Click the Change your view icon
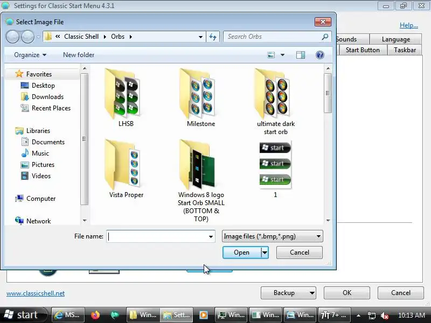The height and width of the screenshot is (323, 431). (x=271, y=55)
